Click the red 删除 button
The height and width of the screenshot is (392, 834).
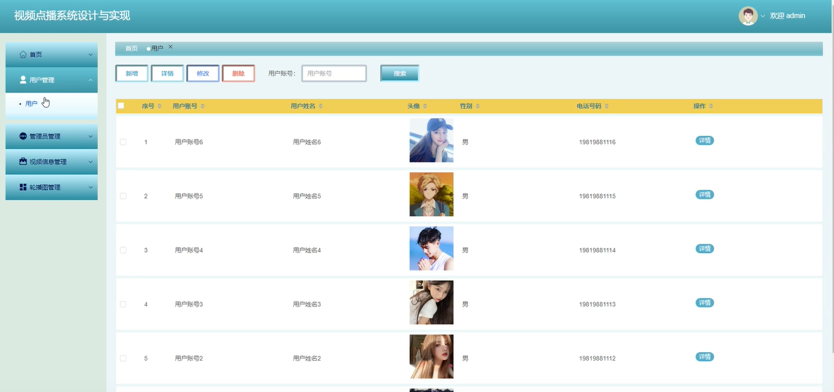tap(239, 73)
